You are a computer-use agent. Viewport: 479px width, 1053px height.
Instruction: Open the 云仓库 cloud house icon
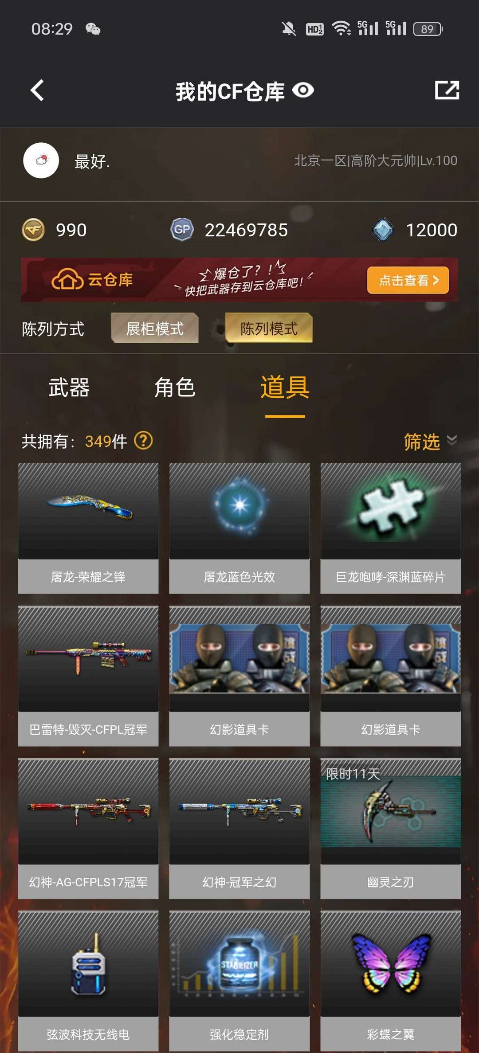(67, 279)
